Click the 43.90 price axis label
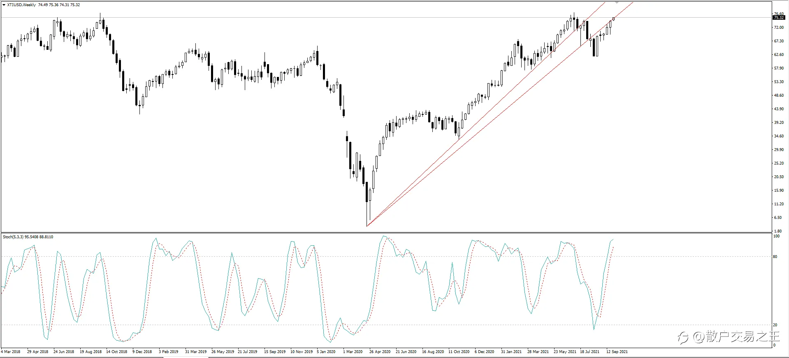This screenshot has height=358, width=789. click(x=779, y=109)
